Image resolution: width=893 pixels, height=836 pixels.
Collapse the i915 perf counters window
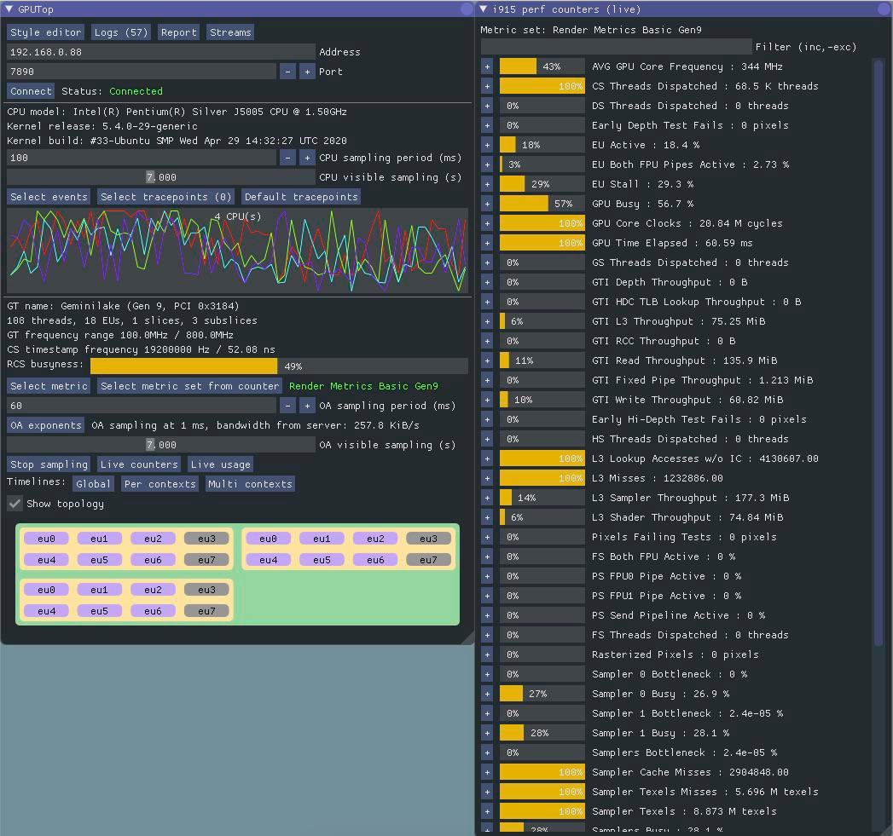[484, 9]
